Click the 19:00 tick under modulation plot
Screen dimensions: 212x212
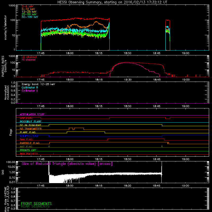185,106
